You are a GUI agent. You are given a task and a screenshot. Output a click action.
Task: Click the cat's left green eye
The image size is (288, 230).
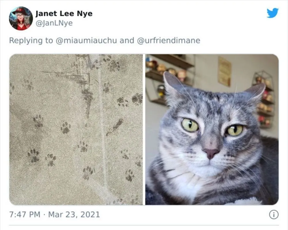click(190, 125)
